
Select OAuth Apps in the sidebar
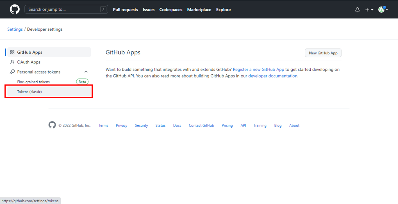[x=49, y=62]
